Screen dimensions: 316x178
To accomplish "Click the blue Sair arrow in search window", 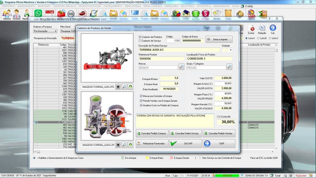I will pos(273,29).
